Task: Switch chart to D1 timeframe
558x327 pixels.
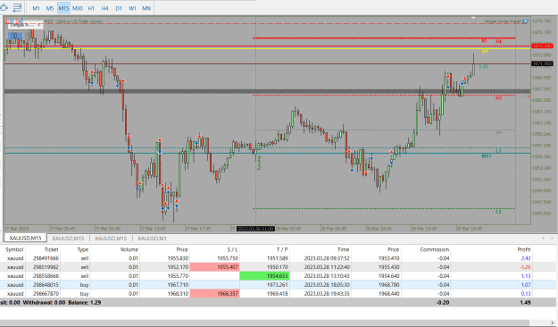Action: pos(119,8)
